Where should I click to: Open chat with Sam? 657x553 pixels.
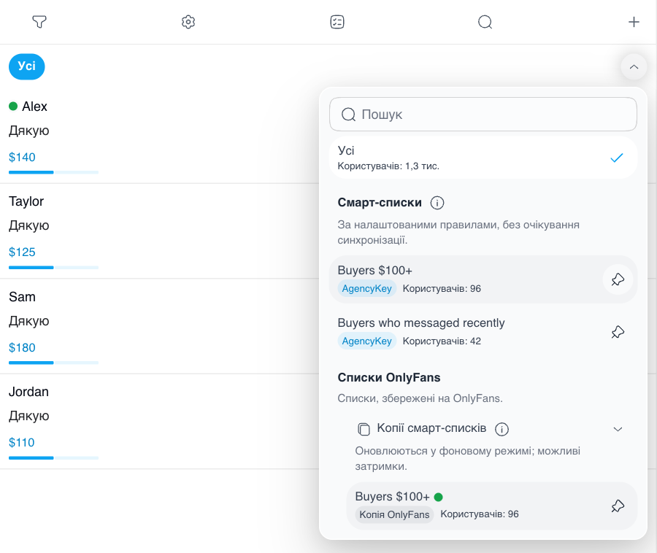pos(159,326)
